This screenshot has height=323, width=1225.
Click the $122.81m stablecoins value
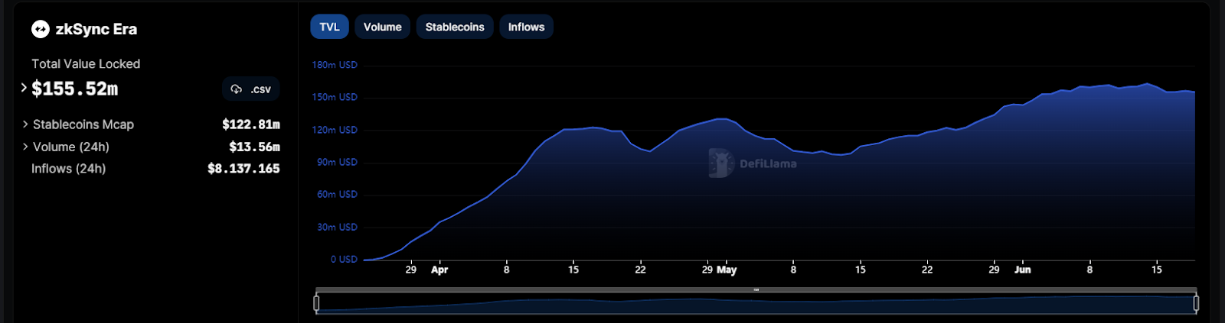pyautogui.click(x=251, y=124)
